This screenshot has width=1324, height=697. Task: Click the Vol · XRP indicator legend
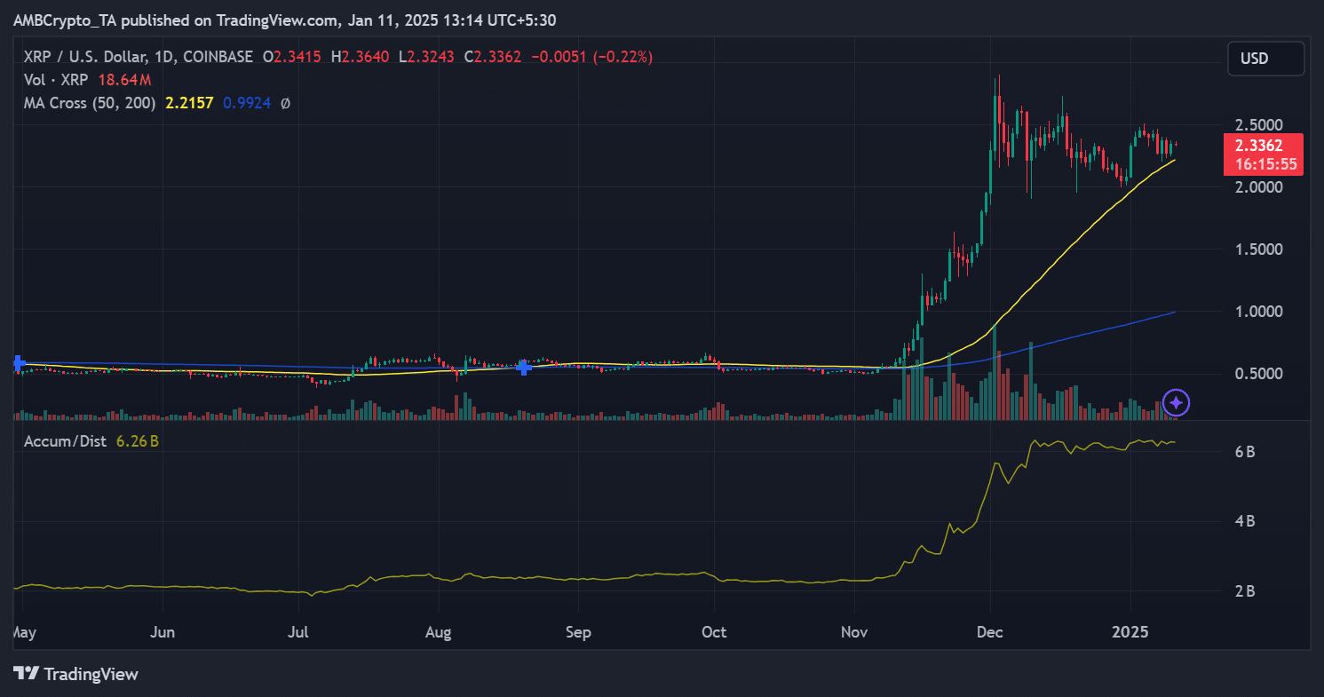[x=57, y=80]
